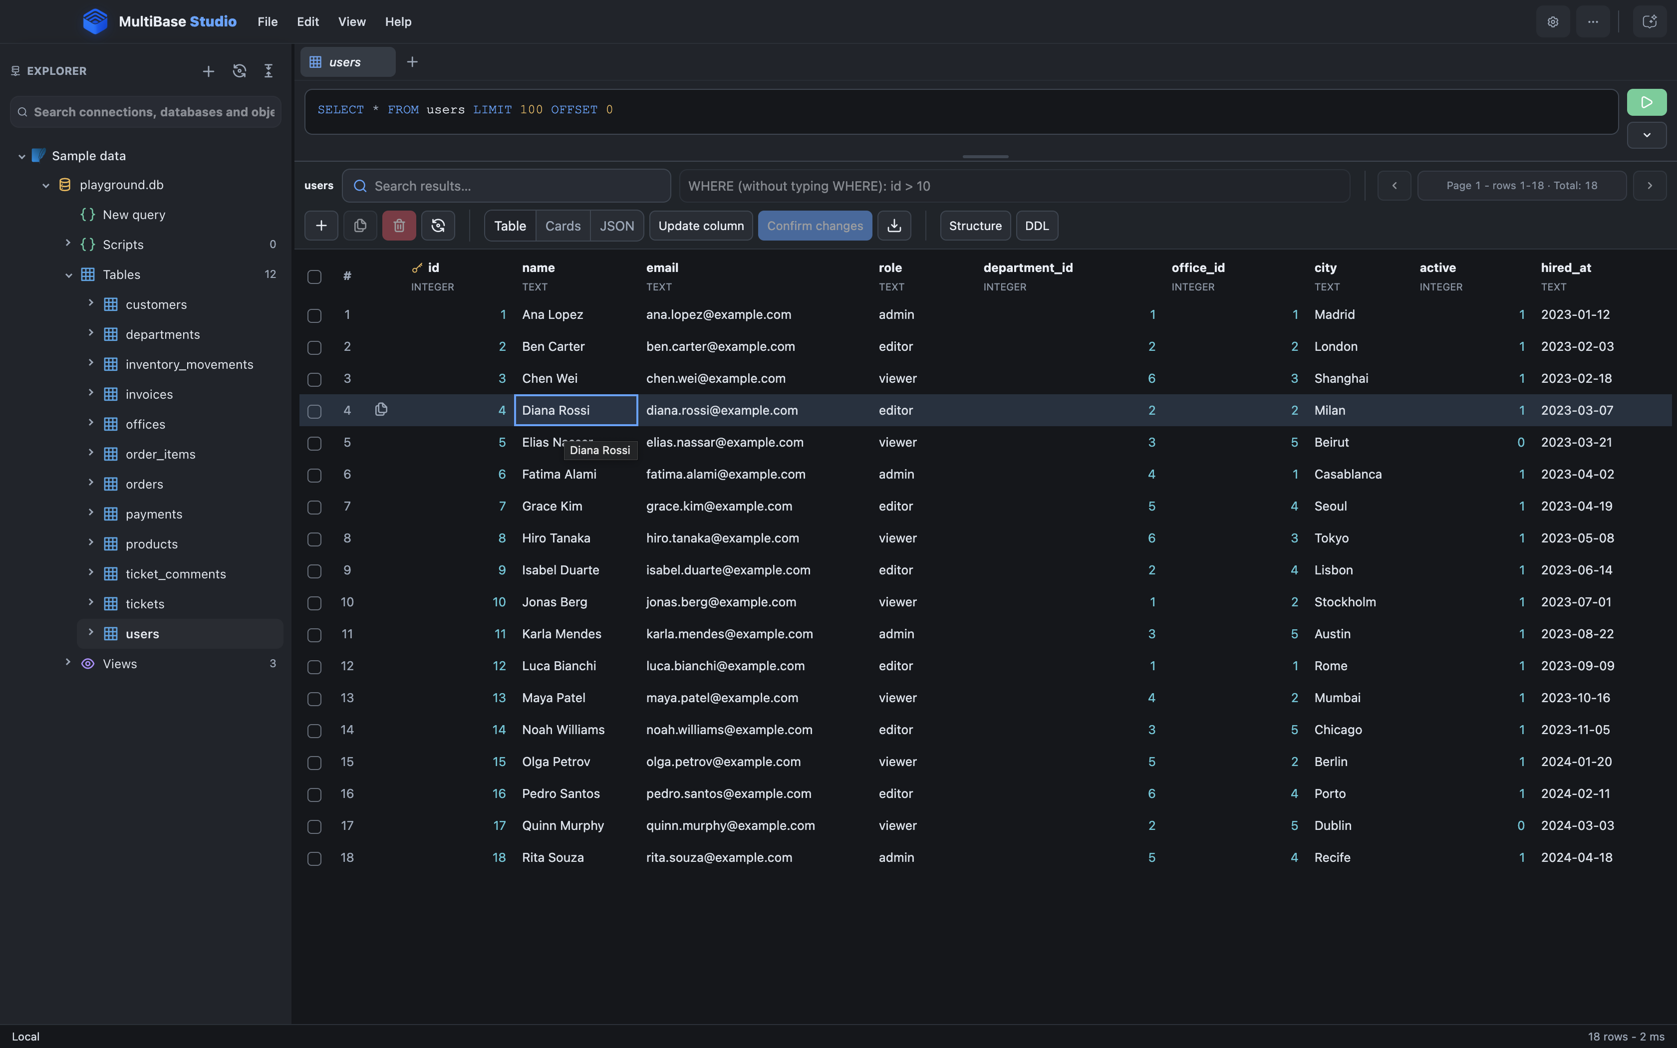
Task: Check the row checkbox for Diana Rossi
Action: [314, 411]
